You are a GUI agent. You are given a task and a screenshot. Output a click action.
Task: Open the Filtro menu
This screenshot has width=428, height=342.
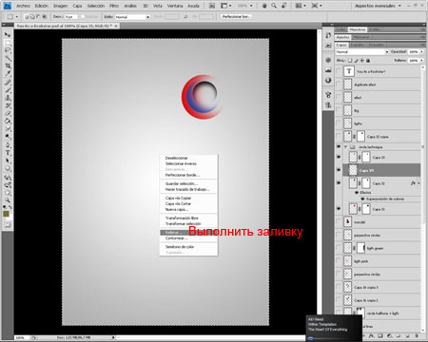pos(114,6)
